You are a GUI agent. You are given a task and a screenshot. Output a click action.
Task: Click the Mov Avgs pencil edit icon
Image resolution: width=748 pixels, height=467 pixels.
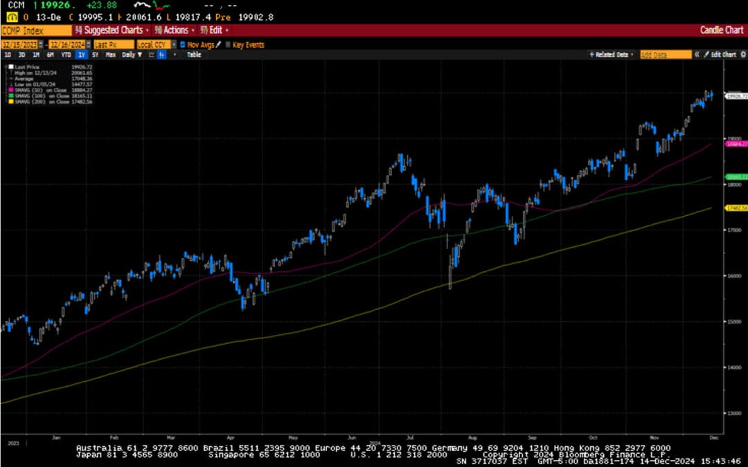(x=217, y=44)
